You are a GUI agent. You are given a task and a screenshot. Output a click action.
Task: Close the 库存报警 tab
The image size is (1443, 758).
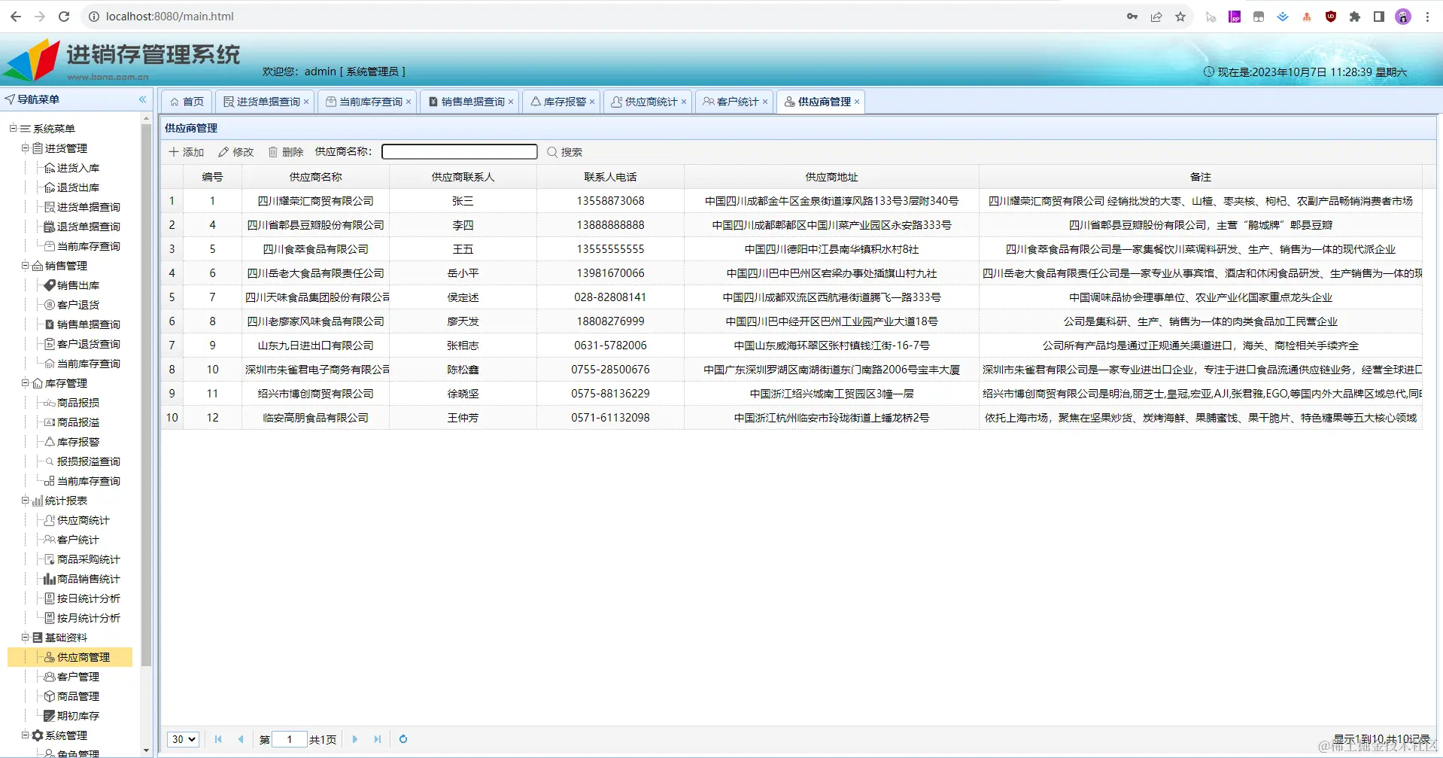click(x=592, y=102)
